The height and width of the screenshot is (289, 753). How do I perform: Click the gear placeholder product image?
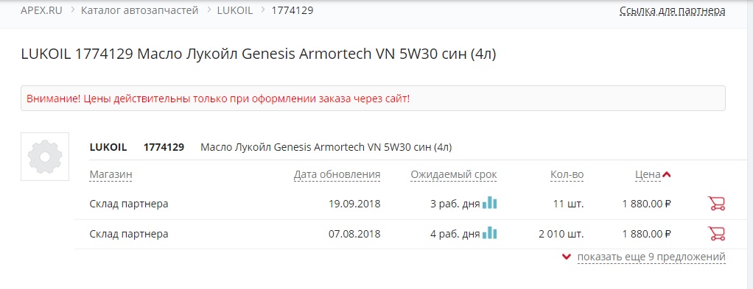pos(45,157)
